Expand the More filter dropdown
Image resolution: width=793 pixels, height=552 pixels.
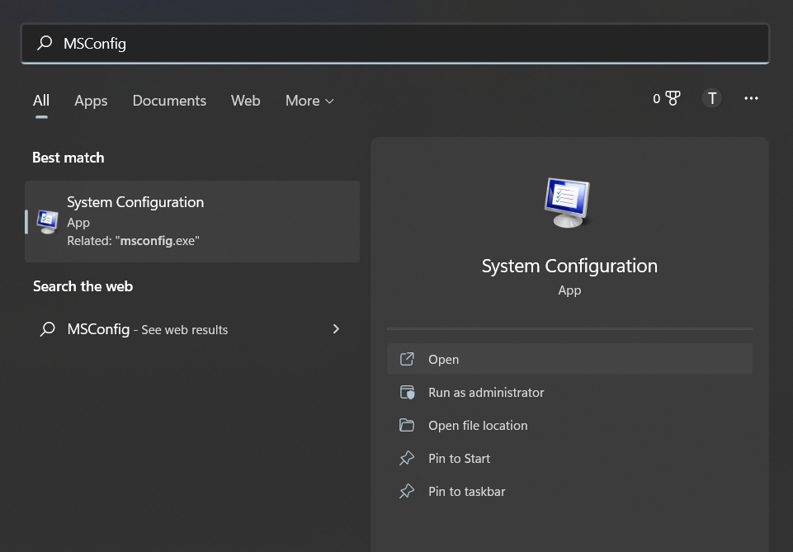pyautogui.click(x=309, y=101)
